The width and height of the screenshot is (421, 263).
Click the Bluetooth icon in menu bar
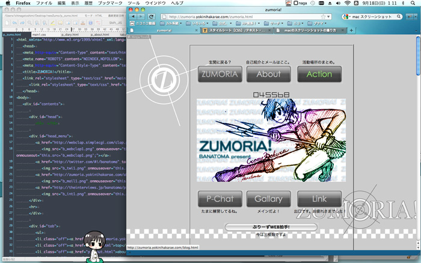403,3
